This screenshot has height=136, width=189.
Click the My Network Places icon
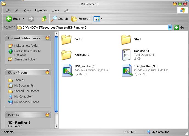point(10,102)
